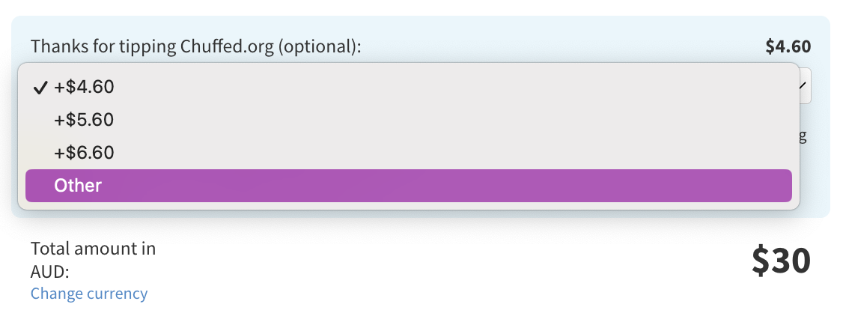Click the Thanks for tipping Chuffed.org label

pos(195,46)
